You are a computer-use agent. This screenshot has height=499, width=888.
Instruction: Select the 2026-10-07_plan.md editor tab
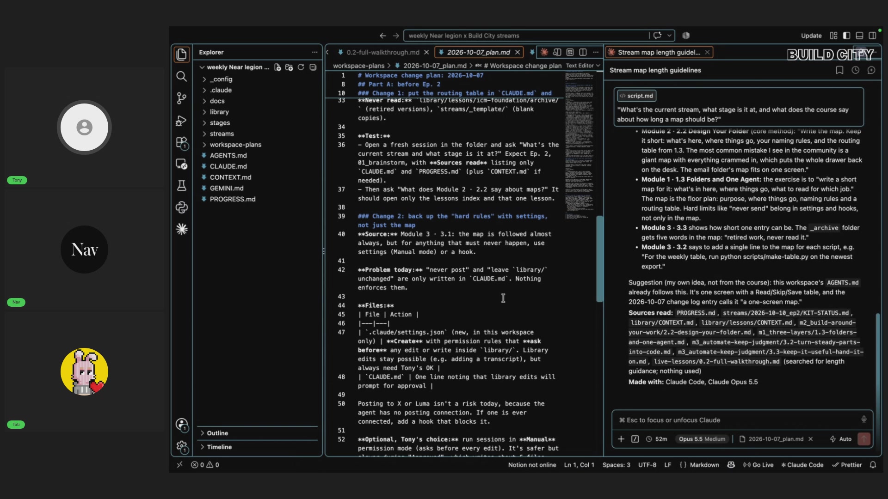click(x=478, y=52)
